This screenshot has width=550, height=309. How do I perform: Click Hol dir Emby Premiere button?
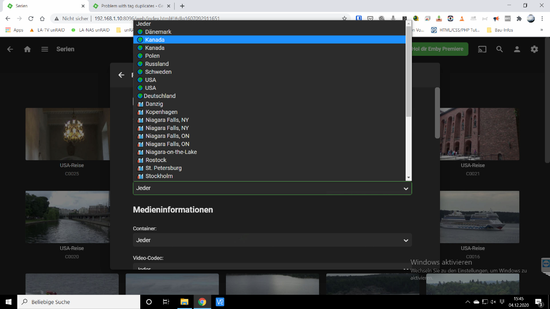[438, 49]
